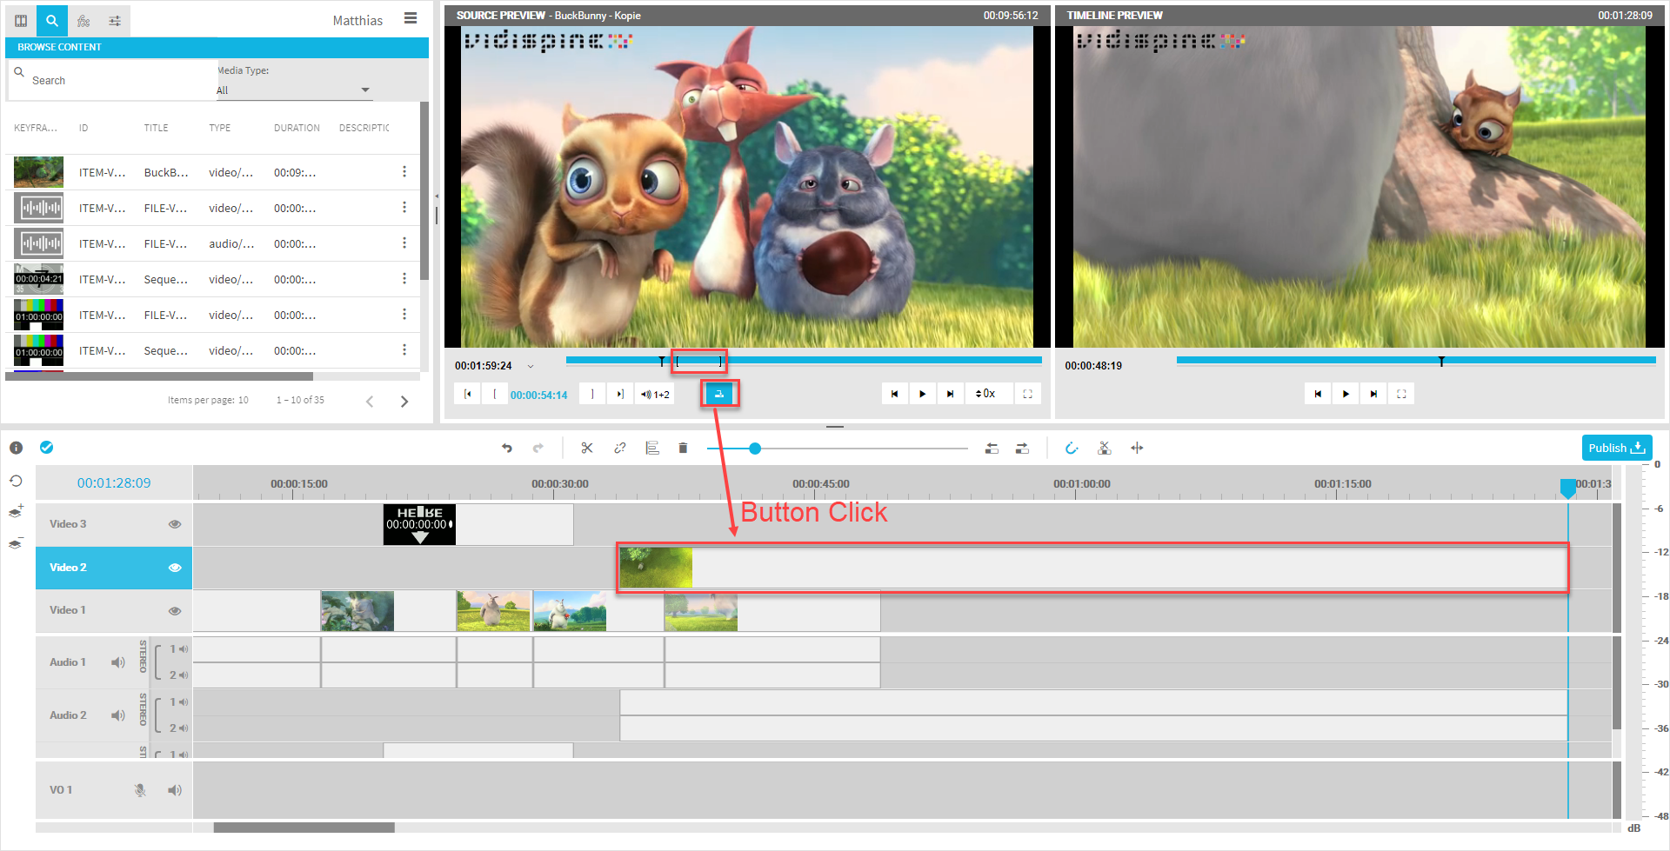Click the remove track layer icon
This screenshot has height=851, width=1670.
pos(16,544)
